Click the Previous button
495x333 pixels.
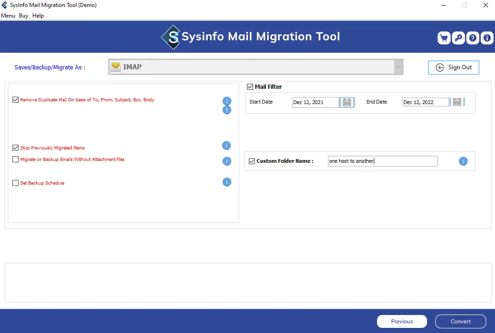(x=402, y=321)
